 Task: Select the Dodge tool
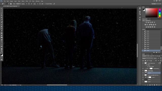[2, 37]
